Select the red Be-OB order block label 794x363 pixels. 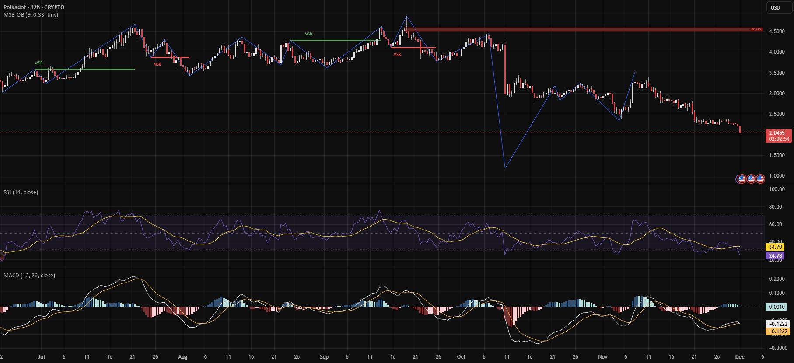click(756, 29)
